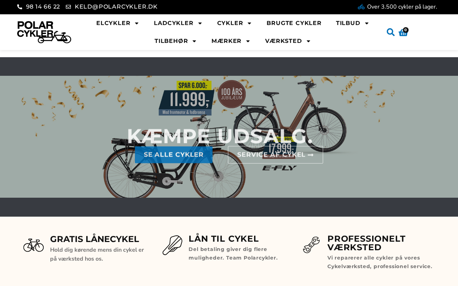The width and height of the screenshot is (458, 286).
Task: Click the Service af cykel button
Action: pyautogui.click(x=276, y=155)
